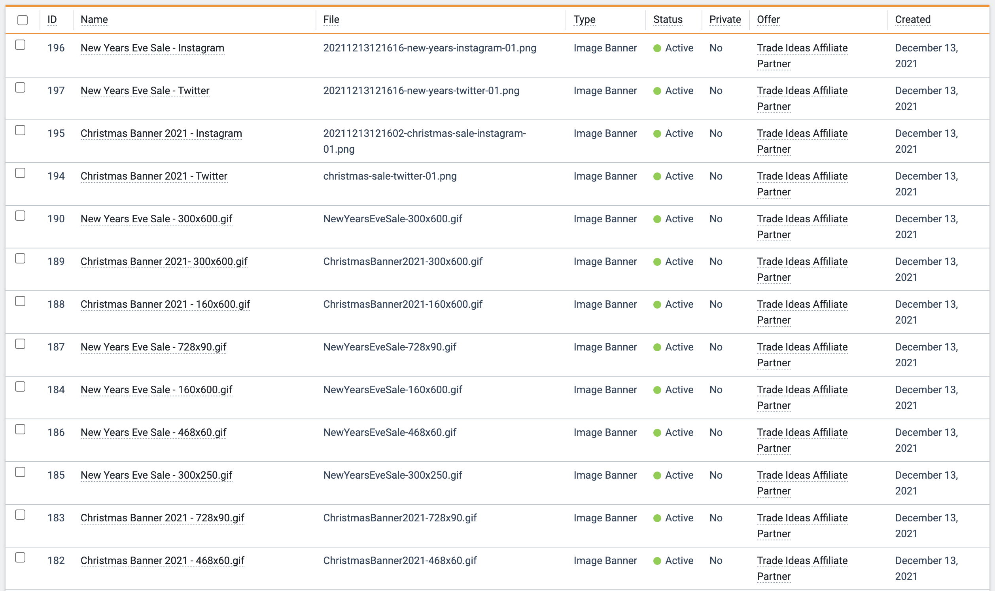
Task: Sort table by File column header
Action: coord(331,19)
